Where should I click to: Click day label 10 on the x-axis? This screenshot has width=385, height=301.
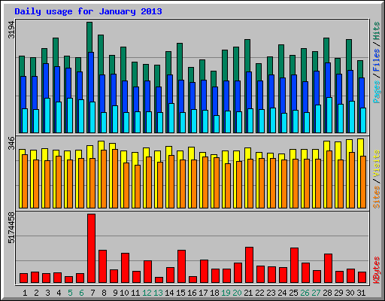(x=124, y=293)
